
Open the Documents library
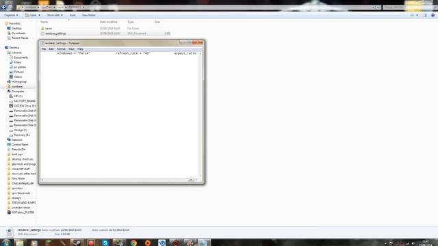(21, 57)
